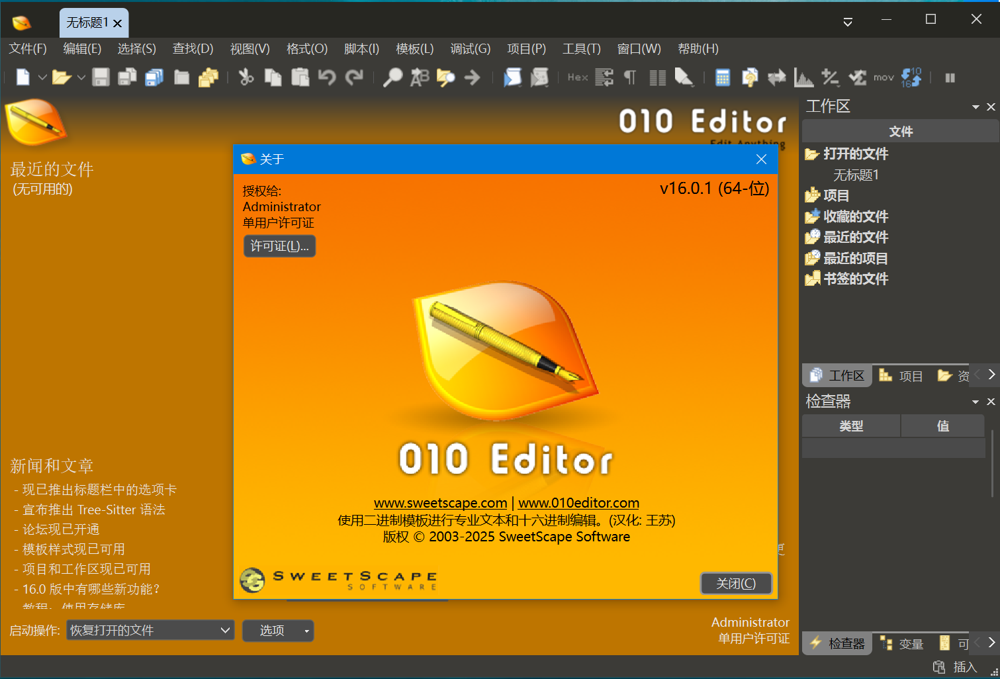
Task: Click the hex operations plus-slash-minus icon
Action: coord(830,77)
